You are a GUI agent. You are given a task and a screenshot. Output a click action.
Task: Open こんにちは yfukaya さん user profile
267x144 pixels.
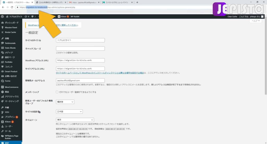click(251, 16)
